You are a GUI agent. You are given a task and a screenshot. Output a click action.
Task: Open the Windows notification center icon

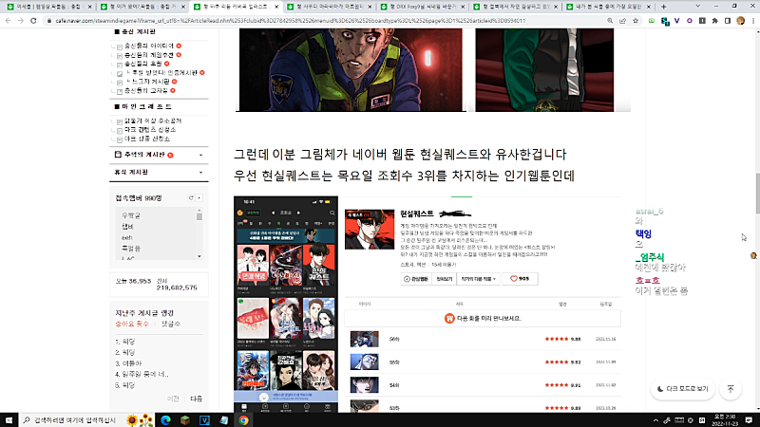749,420
